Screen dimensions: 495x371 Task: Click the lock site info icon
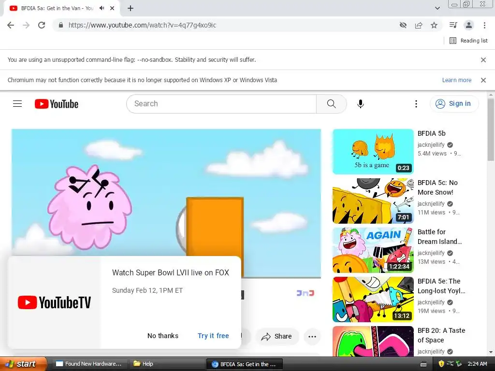click(x=60, y=25)
